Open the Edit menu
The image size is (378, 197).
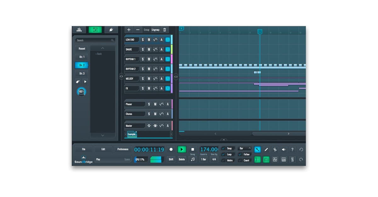click(103, 149)
